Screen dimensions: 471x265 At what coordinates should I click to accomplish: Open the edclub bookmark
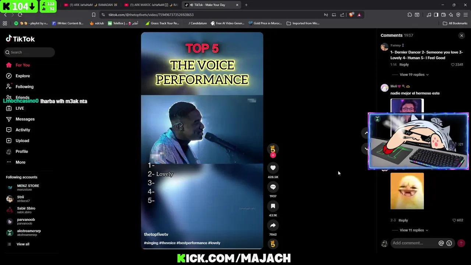coord(97,23)
